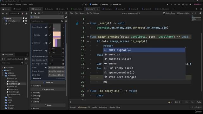
Task: Switch to the Groups tab
Action: tap(61, 9)
